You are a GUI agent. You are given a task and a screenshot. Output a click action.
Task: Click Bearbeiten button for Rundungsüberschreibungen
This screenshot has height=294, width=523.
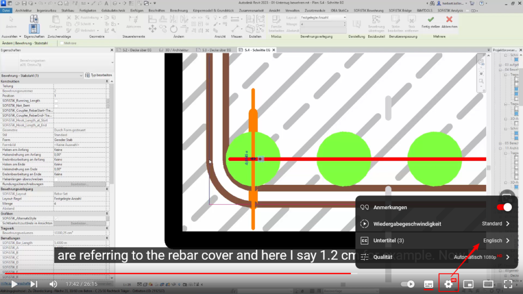coord(79,184)
